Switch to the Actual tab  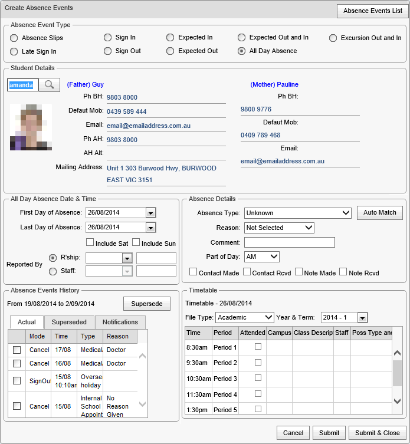(27, 323)
